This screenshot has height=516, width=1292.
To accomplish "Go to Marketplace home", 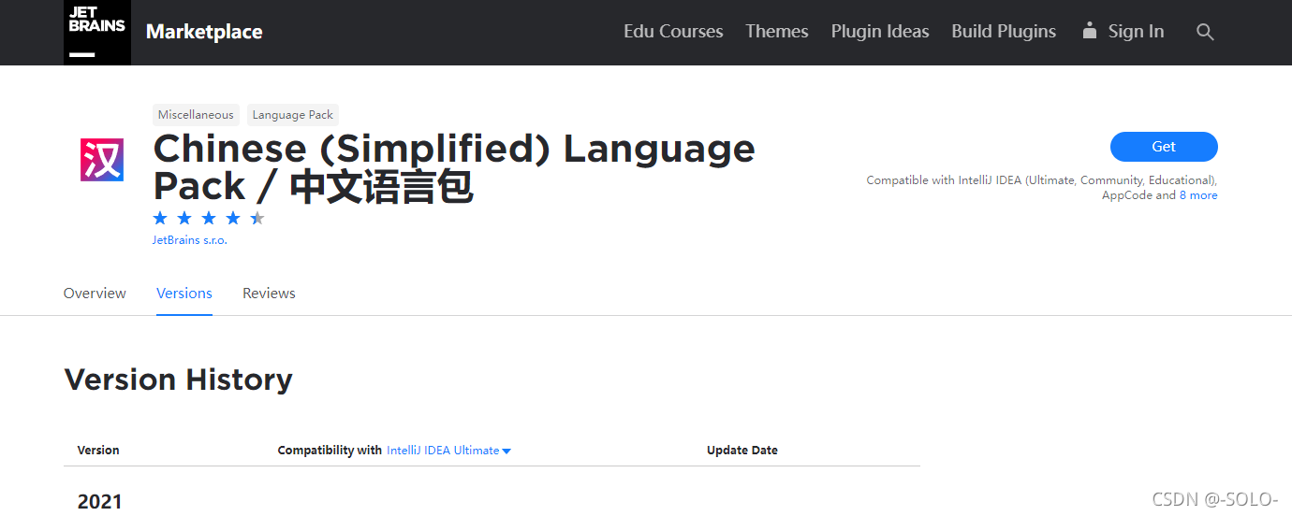I will tap(204, 32).
